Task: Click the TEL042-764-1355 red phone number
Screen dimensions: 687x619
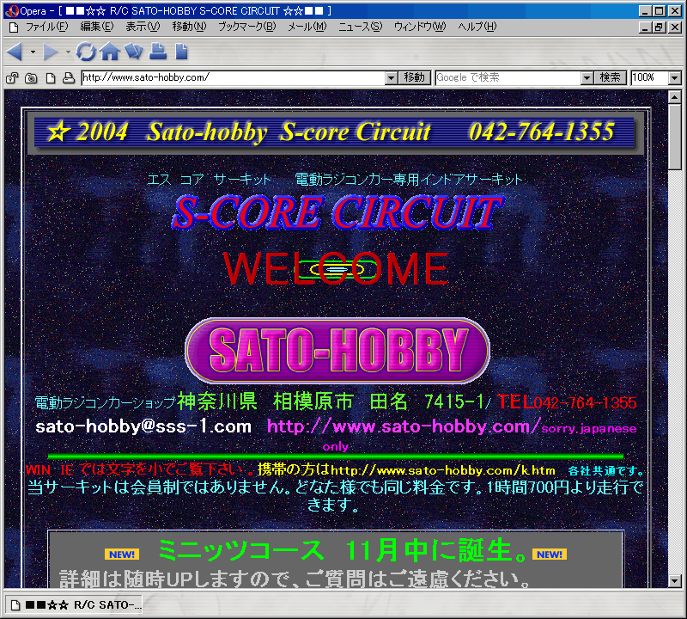Action: [567, 402]
